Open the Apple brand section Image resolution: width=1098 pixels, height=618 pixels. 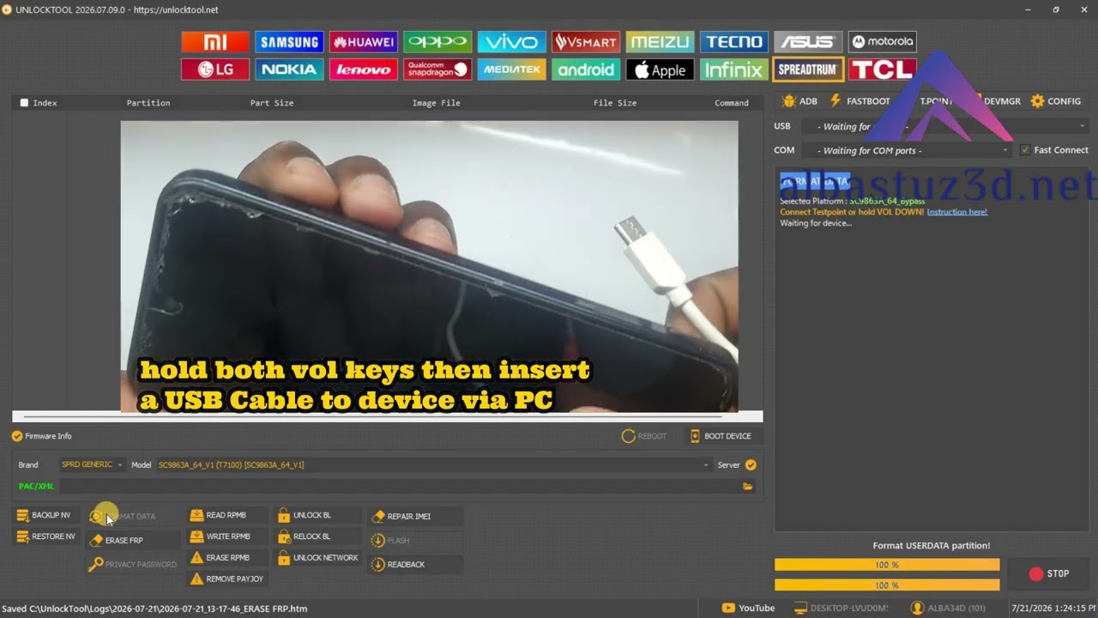pyautogui.click(x=660, y=70)
